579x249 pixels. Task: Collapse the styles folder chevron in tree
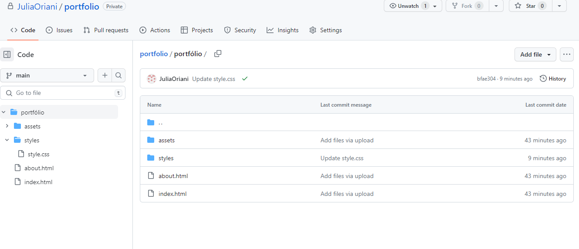pyautogui.click(x=7, y=140)
